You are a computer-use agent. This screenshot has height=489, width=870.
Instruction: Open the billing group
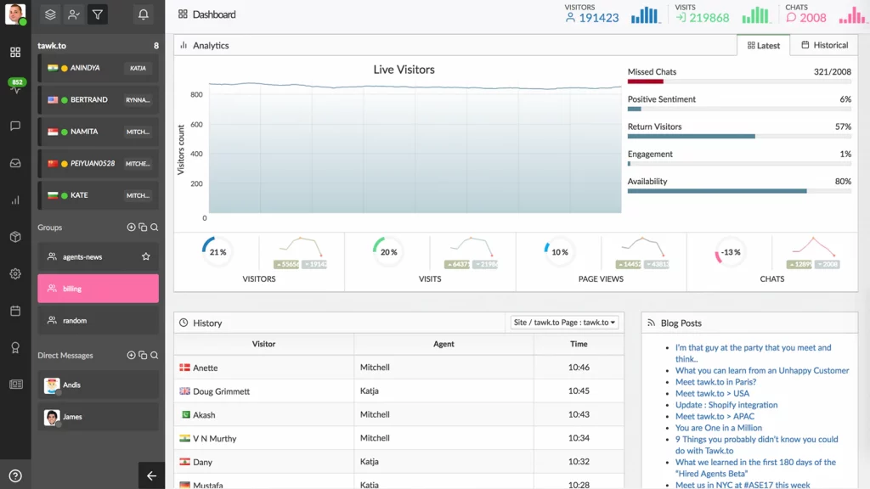click(x=99, y=289)
